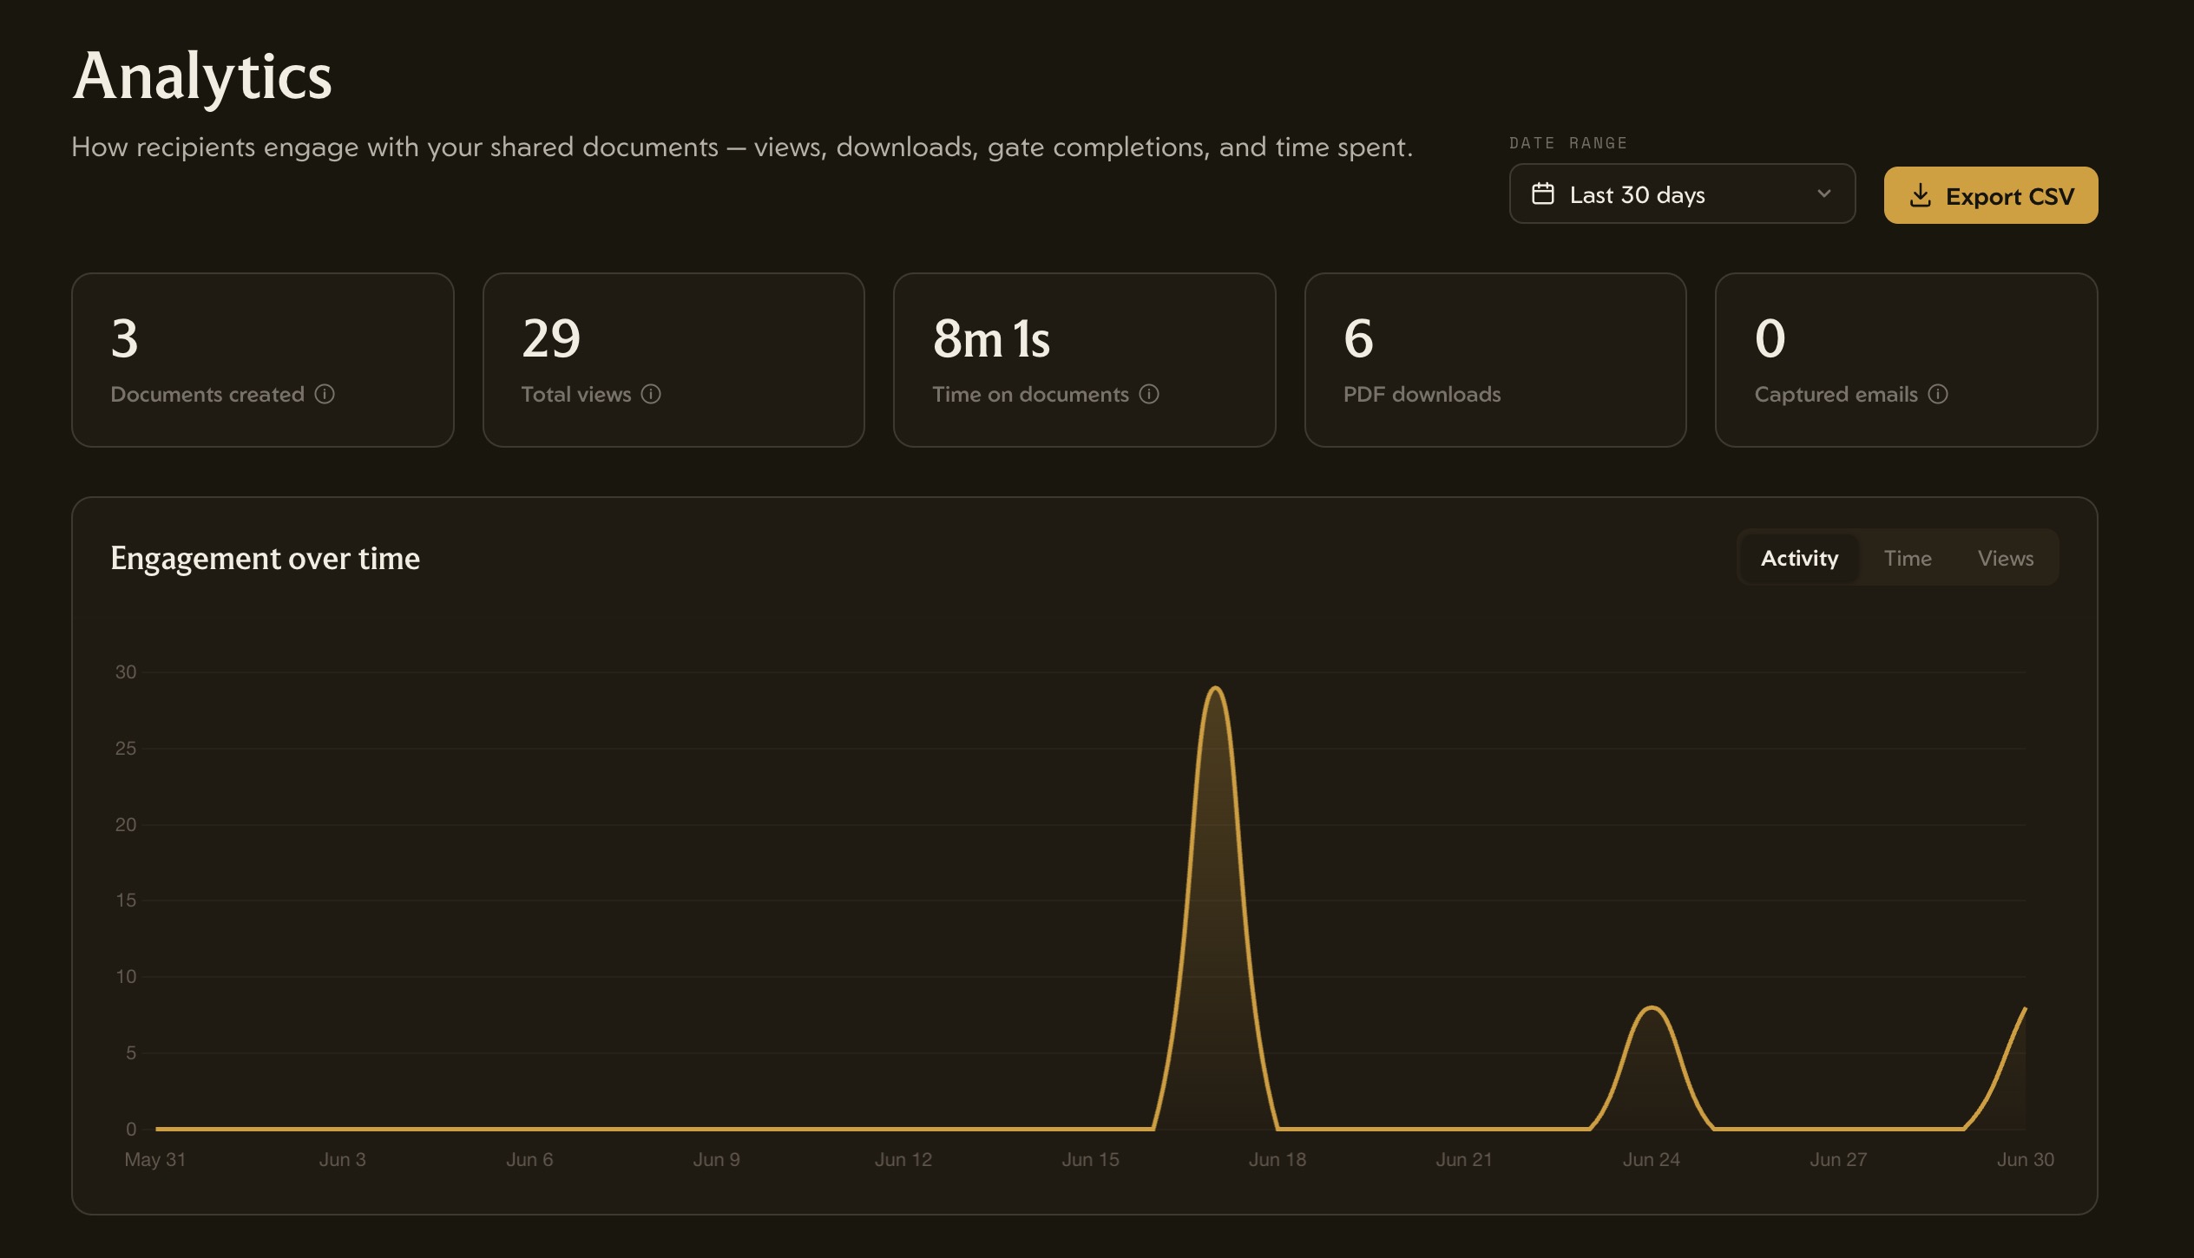Click the Jun 27 axis label

[x=1838, y=1159]
